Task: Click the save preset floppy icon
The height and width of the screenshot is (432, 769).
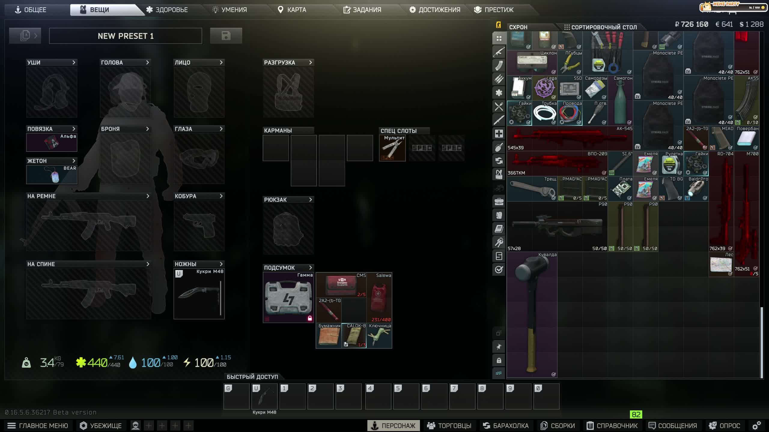Action: 226,36
